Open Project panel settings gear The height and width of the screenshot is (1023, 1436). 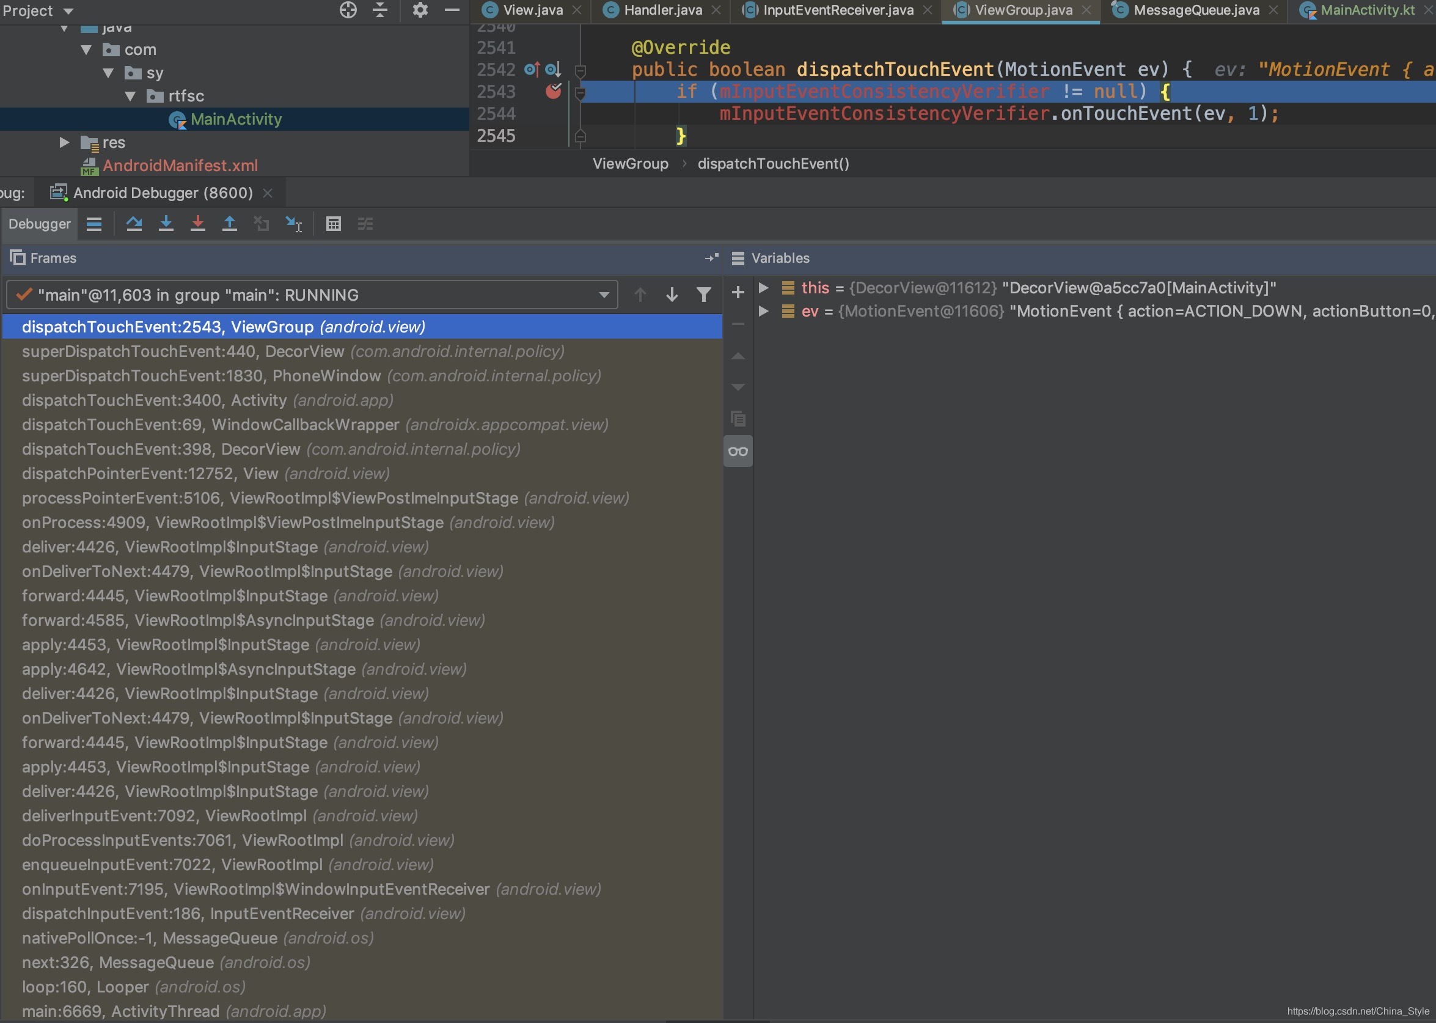point(420,9)
